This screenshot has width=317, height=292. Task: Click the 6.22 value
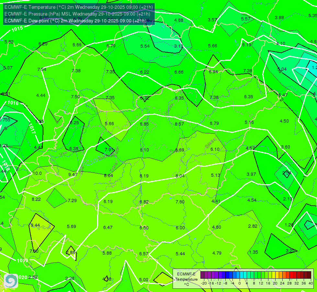[x=145, y=72]
